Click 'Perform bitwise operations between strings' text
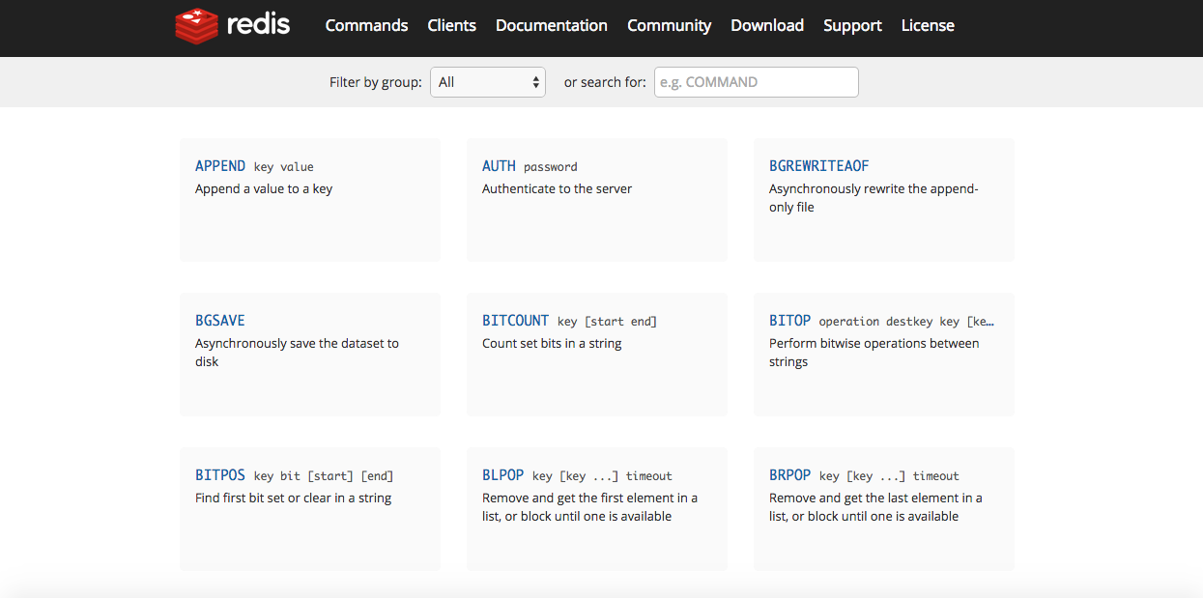This screenshot has height=598, width=1203. (874, 353)
